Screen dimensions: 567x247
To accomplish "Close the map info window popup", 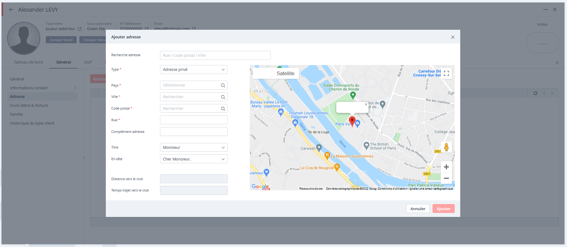I will [366, 104].
